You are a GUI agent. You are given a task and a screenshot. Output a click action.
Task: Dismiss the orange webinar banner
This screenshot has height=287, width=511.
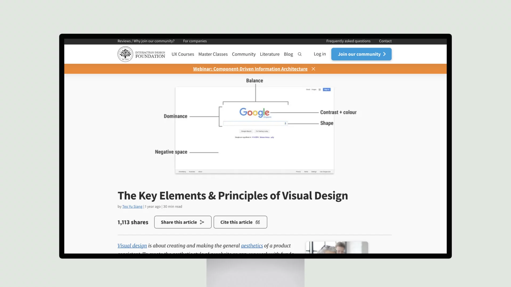coord(314,69)
